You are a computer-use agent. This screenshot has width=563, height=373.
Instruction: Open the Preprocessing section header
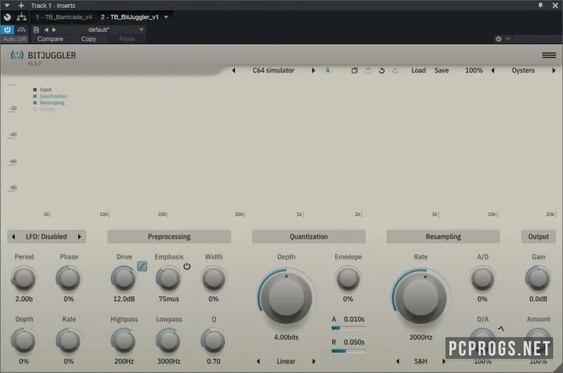click(169, 236)
